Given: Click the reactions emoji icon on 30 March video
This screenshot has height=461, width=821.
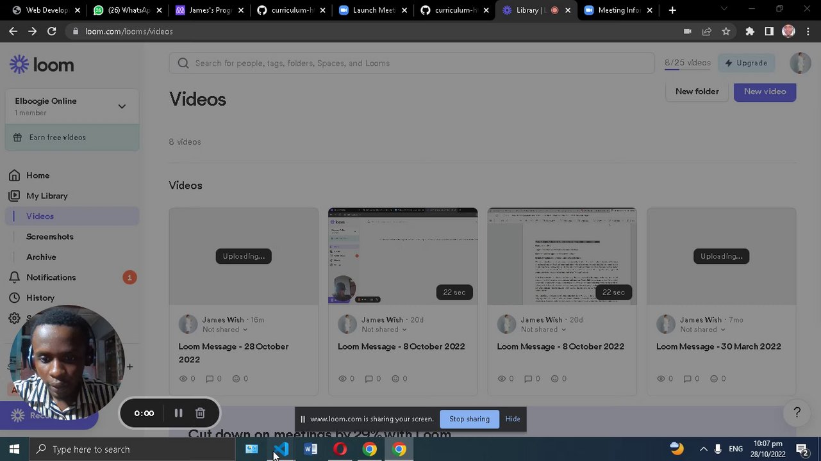Looking at the screenshot, I should click(714, 378).
